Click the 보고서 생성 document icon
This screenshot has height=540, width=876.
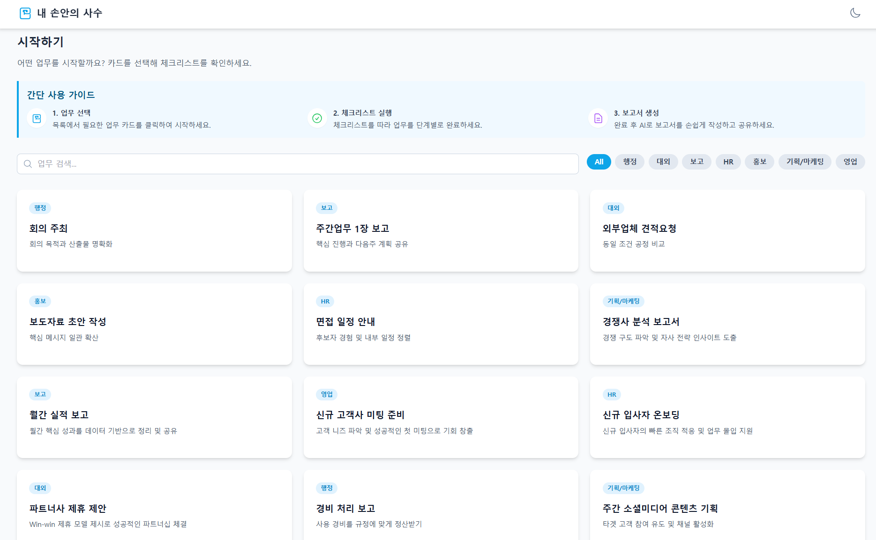(x=598, y=118)
